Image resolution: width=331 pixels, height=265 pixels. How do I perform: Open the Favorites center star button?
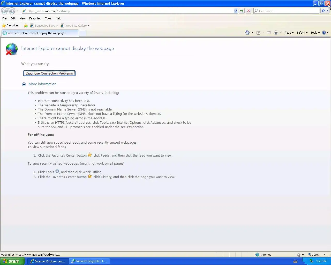[x=10, y=25]
